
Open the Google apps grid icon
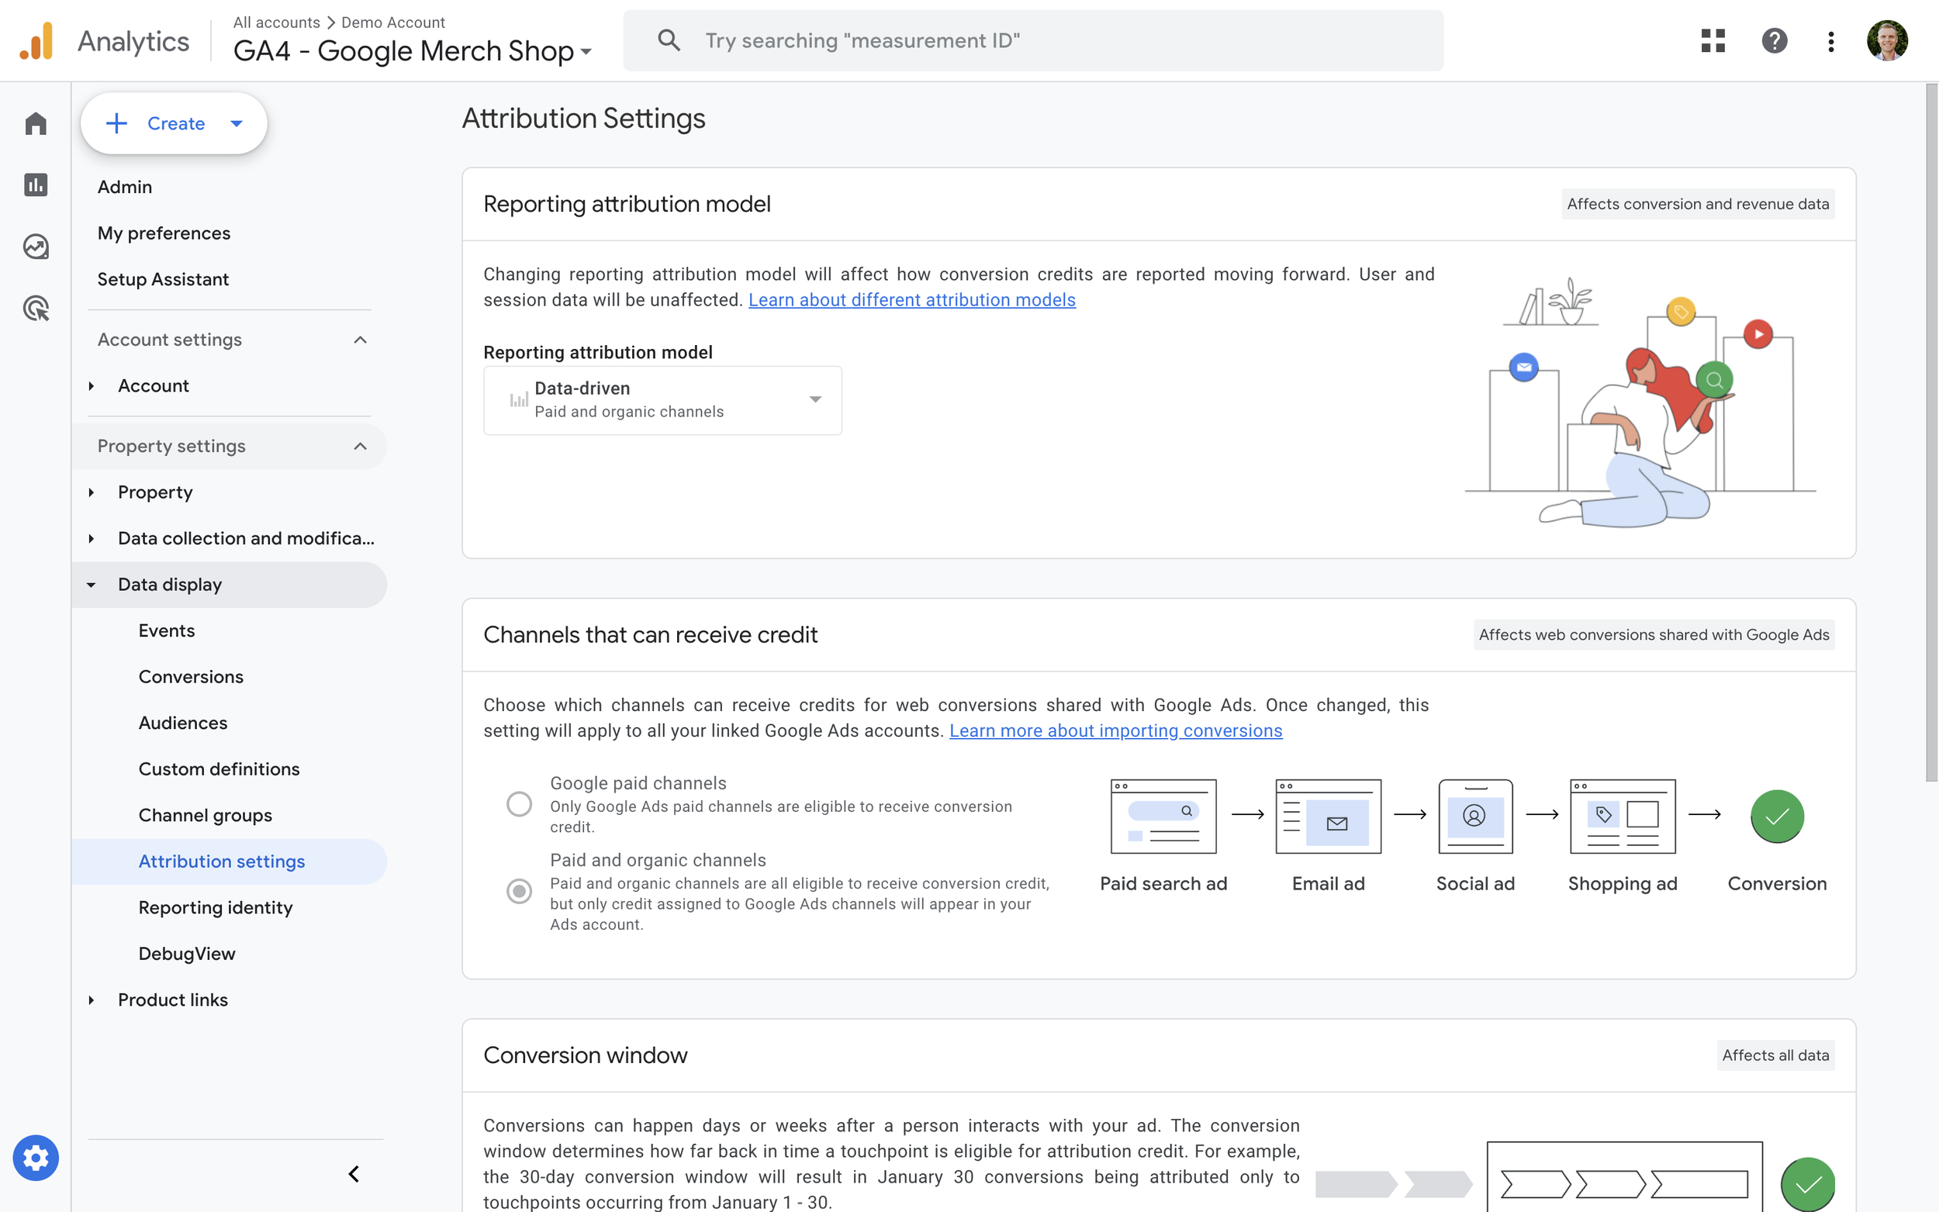pos(1713,41)
